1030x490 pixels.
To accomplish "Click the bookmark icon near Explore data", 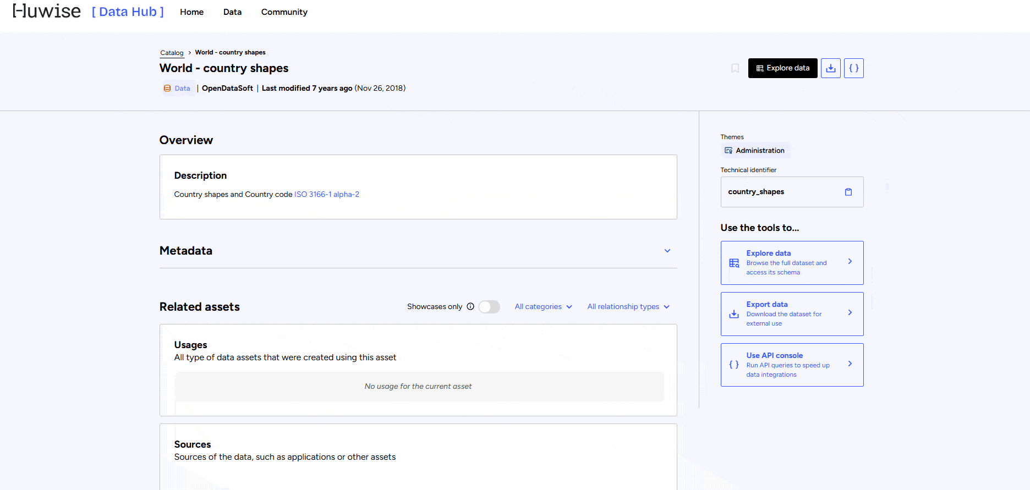I will [735, 68].
